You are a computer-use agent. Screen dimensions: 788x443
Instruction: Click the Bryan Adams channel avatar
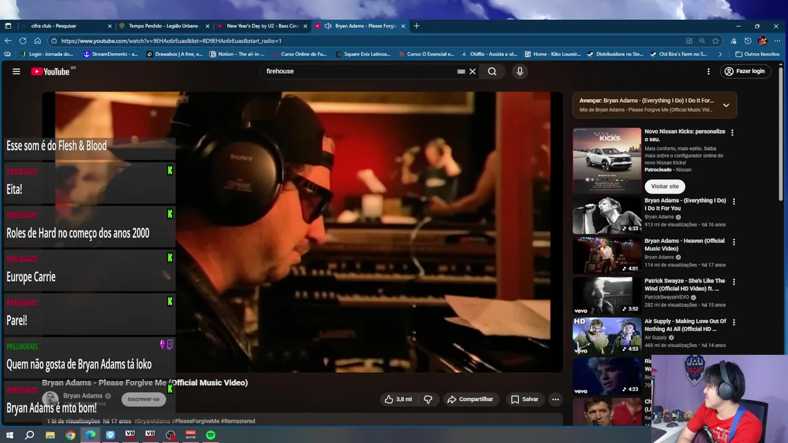[50, 399]
